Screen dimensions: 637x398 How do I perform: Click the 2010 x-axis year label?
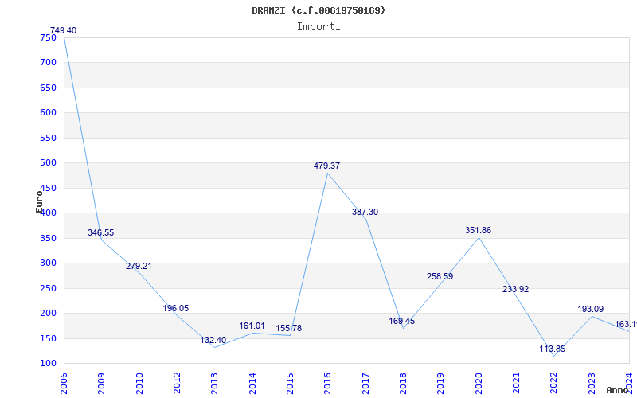(139, 384)
